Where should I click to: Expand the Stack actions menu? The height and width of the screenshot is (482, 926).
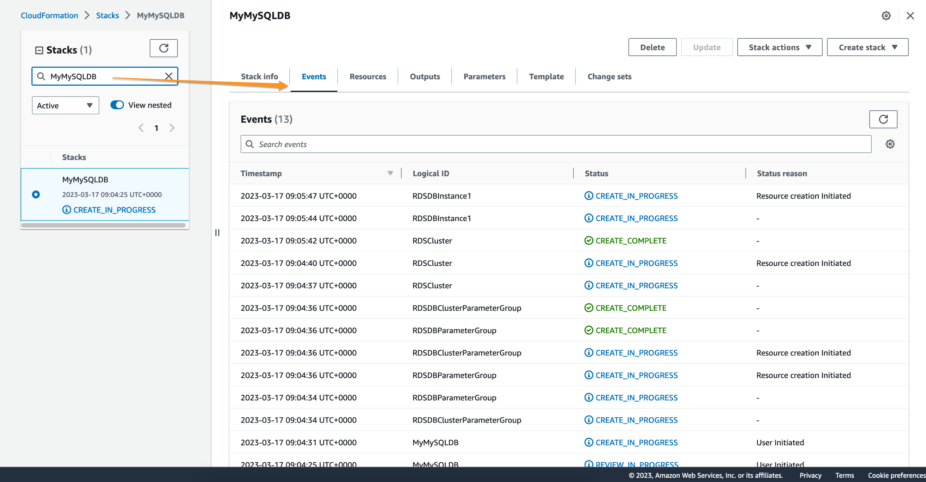pyautogui.click(x=779, y=48)
